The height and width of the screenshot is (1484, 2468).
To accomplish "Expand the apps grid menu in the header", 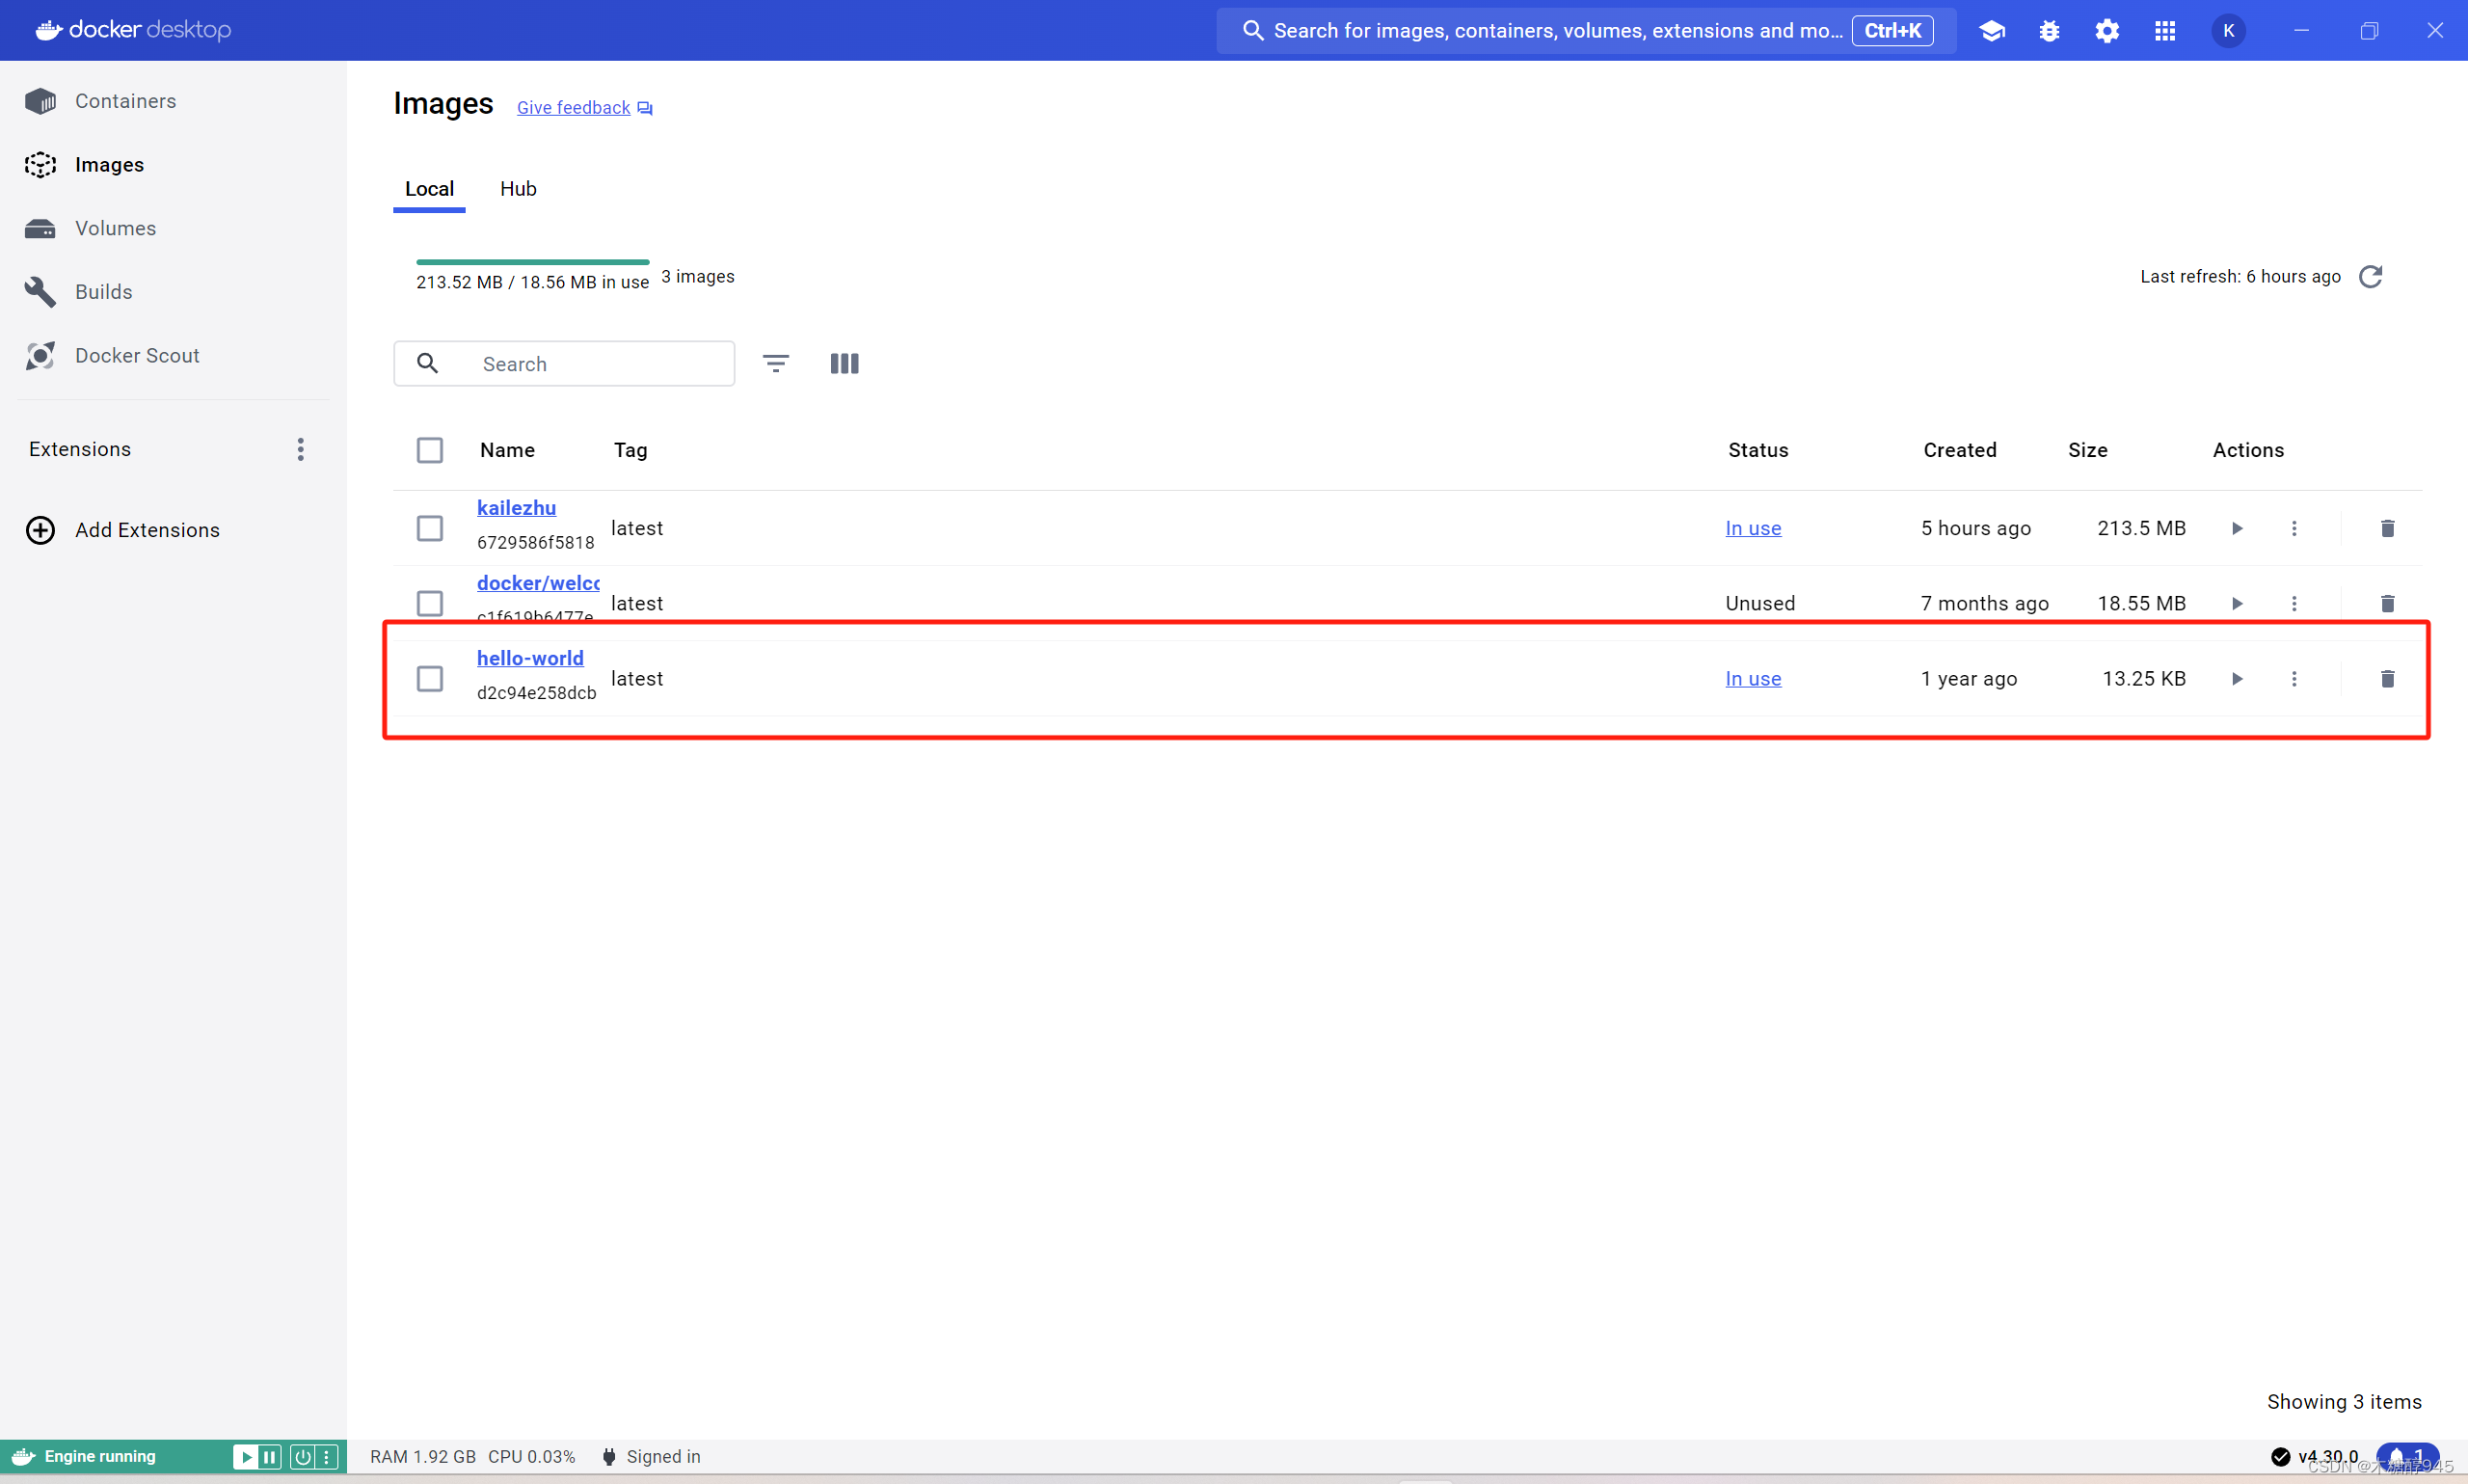I will click(x=2165, y=31).
